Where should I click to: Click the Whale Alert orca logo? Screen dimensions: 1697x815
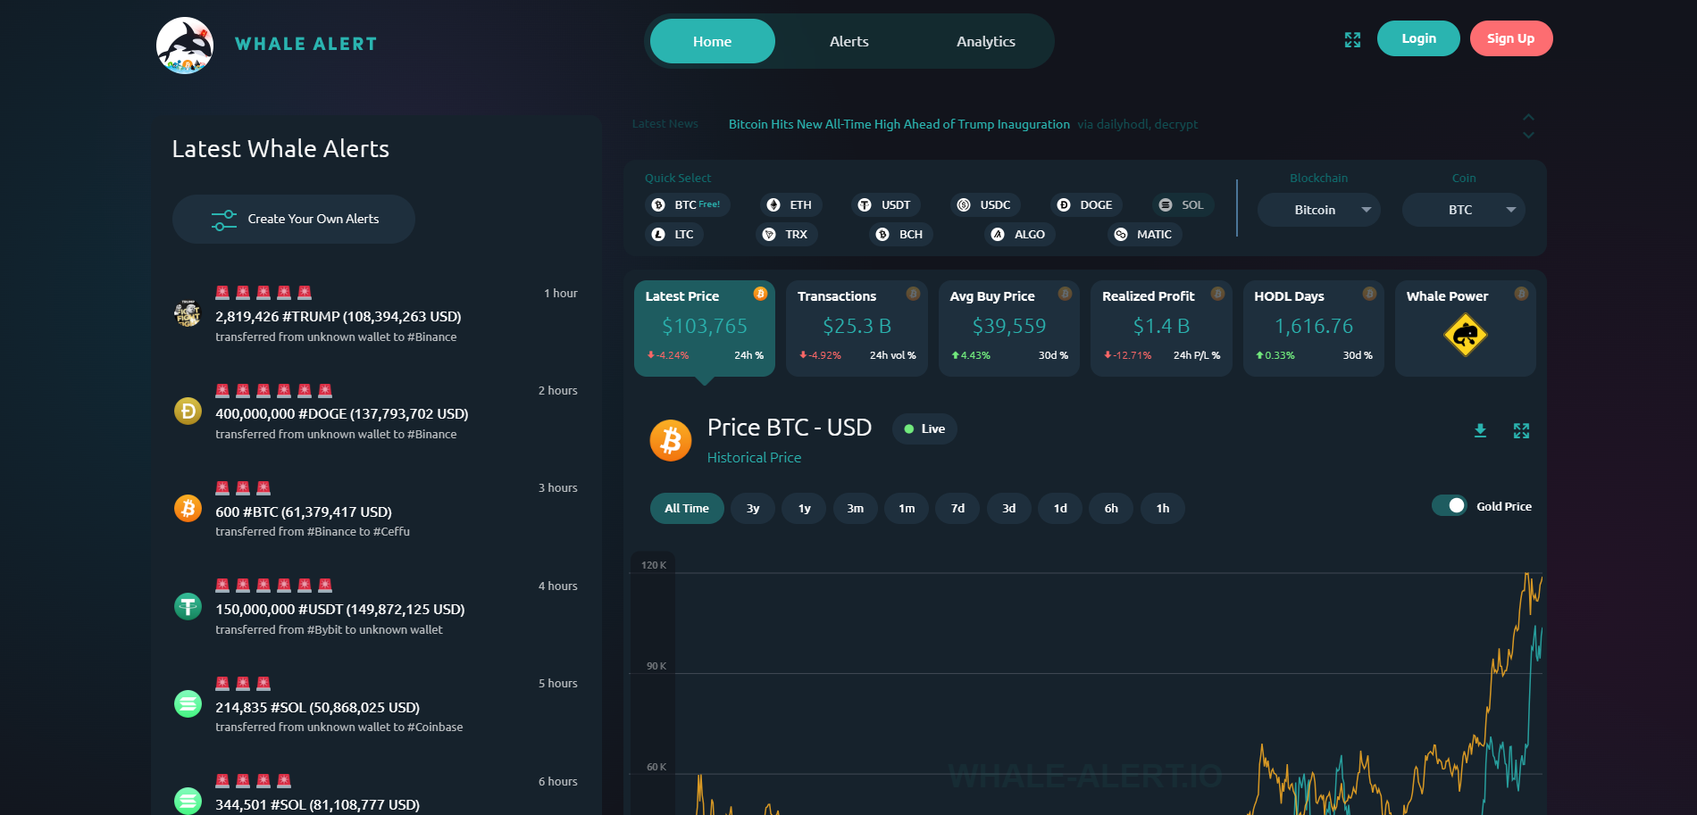click(185, 45)
